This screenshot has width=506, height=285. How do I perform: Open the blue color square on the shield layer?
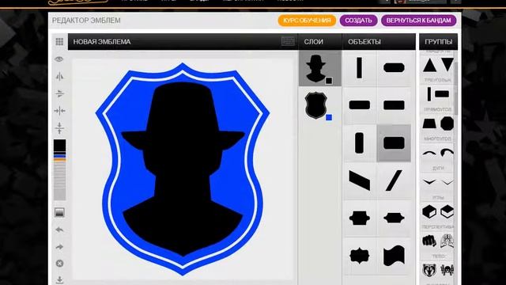pos(329,117)
